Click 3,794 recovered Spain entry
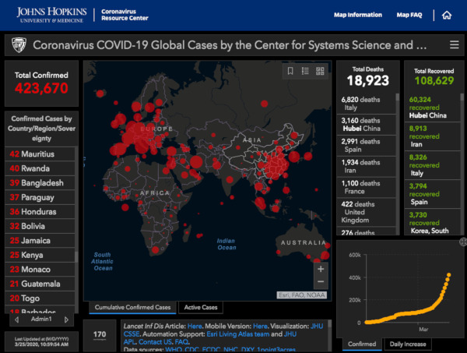 [x=433, y=194]
